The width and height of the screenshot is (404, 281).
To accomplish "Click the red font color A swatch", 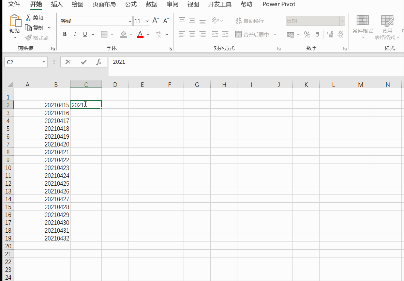I will (x=140, y=34).
